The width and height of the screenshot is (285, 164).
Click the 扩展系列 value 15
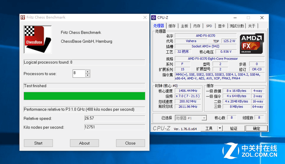(183, 69)
